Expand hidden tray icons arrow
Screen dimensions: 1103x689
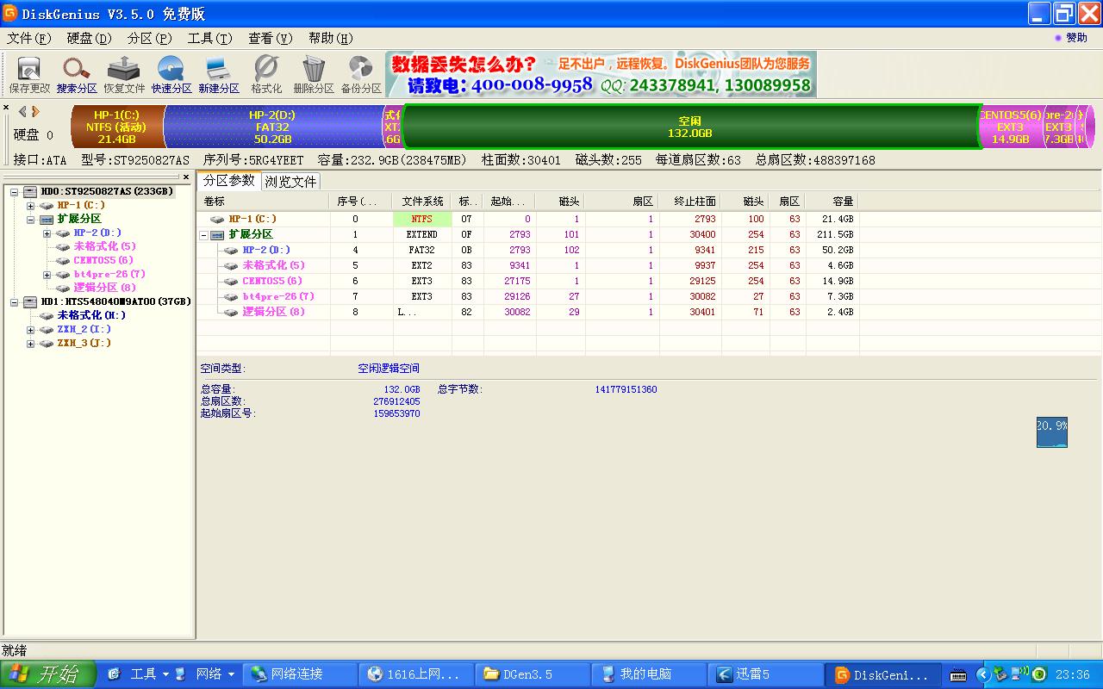coord(983,674)
